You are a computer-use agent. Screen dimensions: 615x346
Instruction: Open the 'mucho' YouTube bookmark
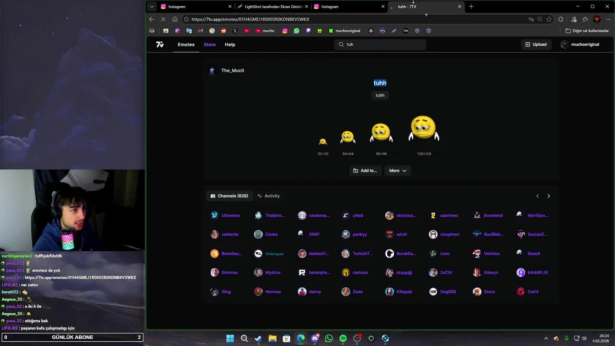coord(265,31)
